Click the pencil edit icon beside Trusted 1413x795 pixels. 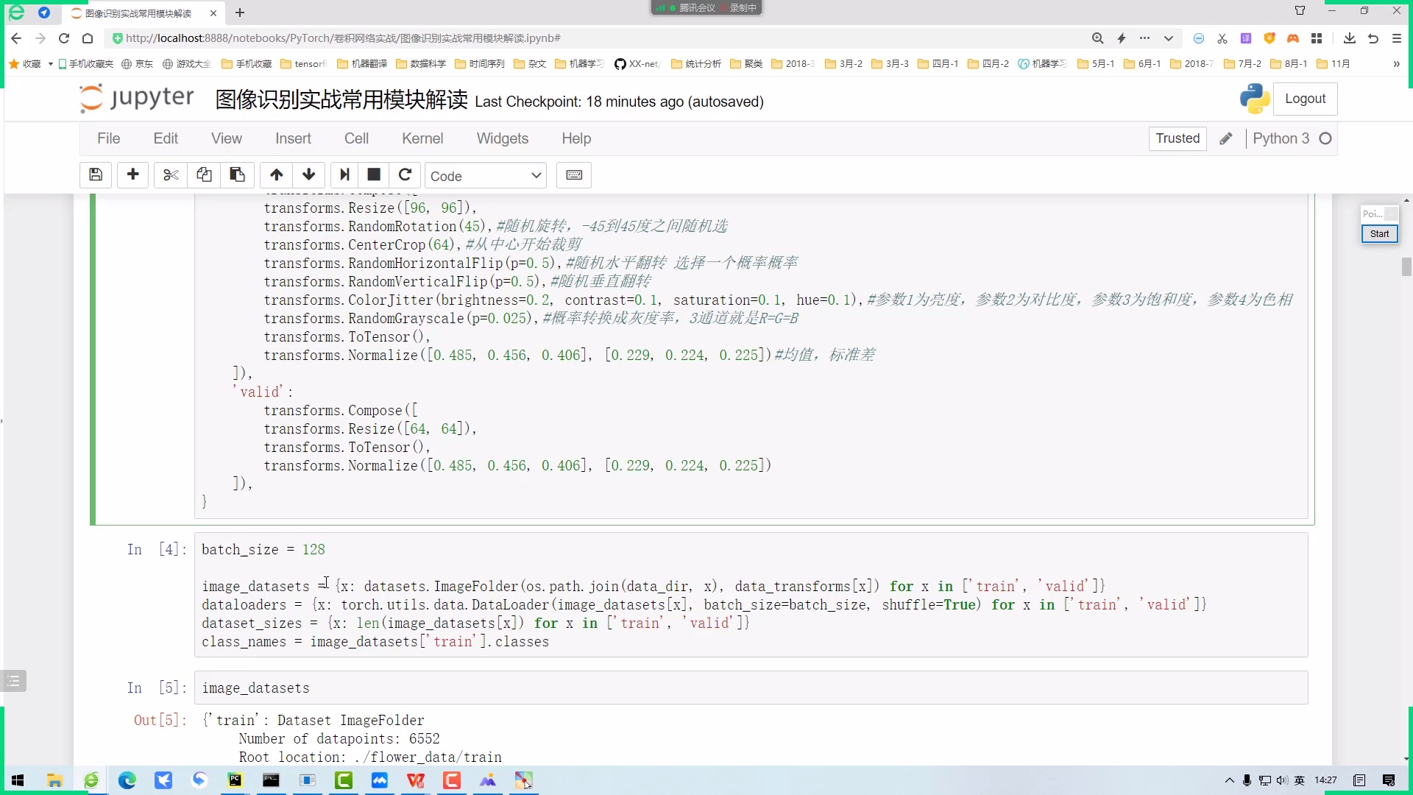click(x=1225, y=138)
